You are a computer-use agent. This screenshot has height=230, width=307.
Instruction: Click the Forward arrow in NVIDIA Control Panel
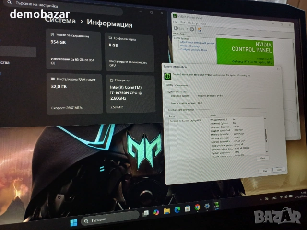coord(192,29)
